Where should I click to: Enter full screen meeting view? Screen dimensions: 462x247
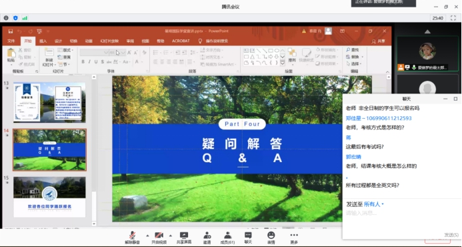click(x=453, y=18)
